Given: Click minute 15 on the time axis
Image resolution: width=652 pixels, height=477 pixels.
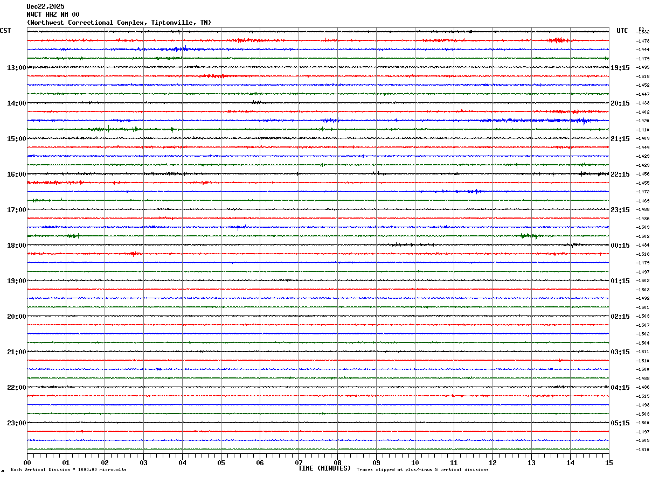Looking at the screenshot, I should pyautogui.click(x=608, y=462).
